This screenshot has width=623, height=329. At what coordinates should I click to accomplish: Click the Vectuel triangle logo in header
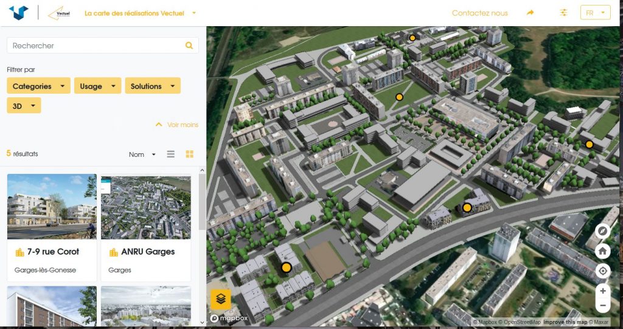[x=59, y=13]
